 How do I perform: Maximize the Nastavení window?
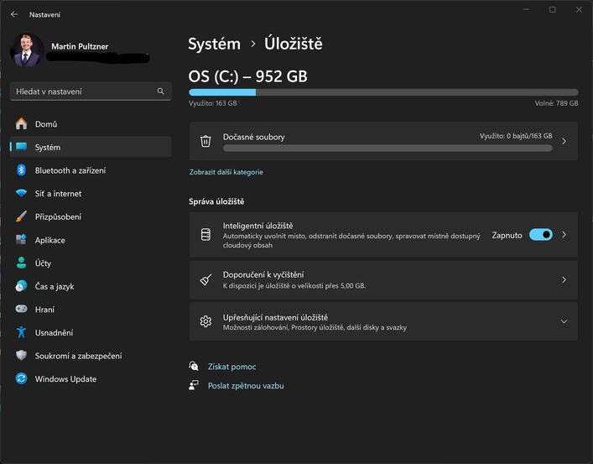[x=553, y=9]
